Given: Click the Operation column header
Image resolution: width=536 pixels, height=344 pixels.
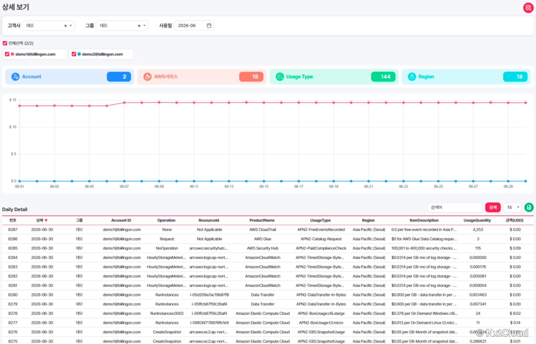Looking at the screenshot, I should point(166,221).
